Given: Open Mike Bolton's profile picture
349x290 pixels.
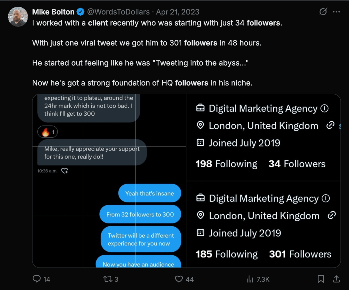Looking at the screenshot, I should (18, 17).
